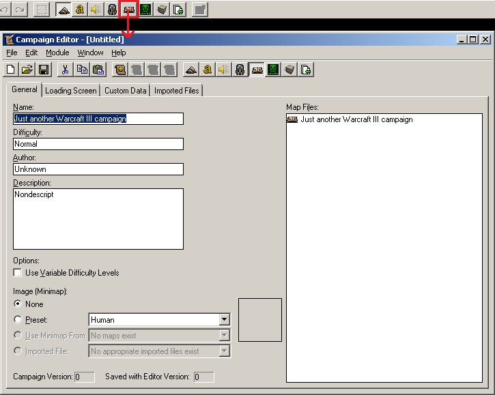Viewport: 495px width, 395px height.
Task: Click Test Map icon in top strip
Action: (200, 10)
